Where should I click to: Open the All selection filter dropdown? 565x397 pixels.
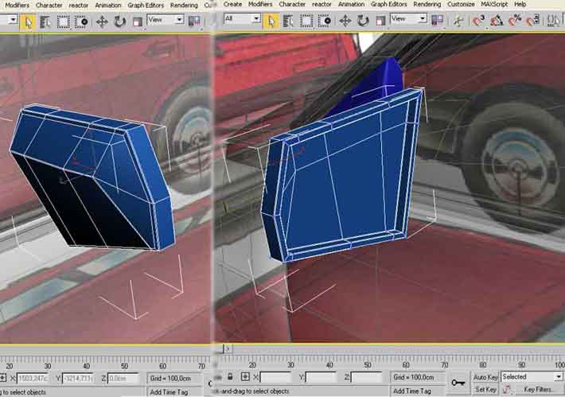[x=240, y=18]
